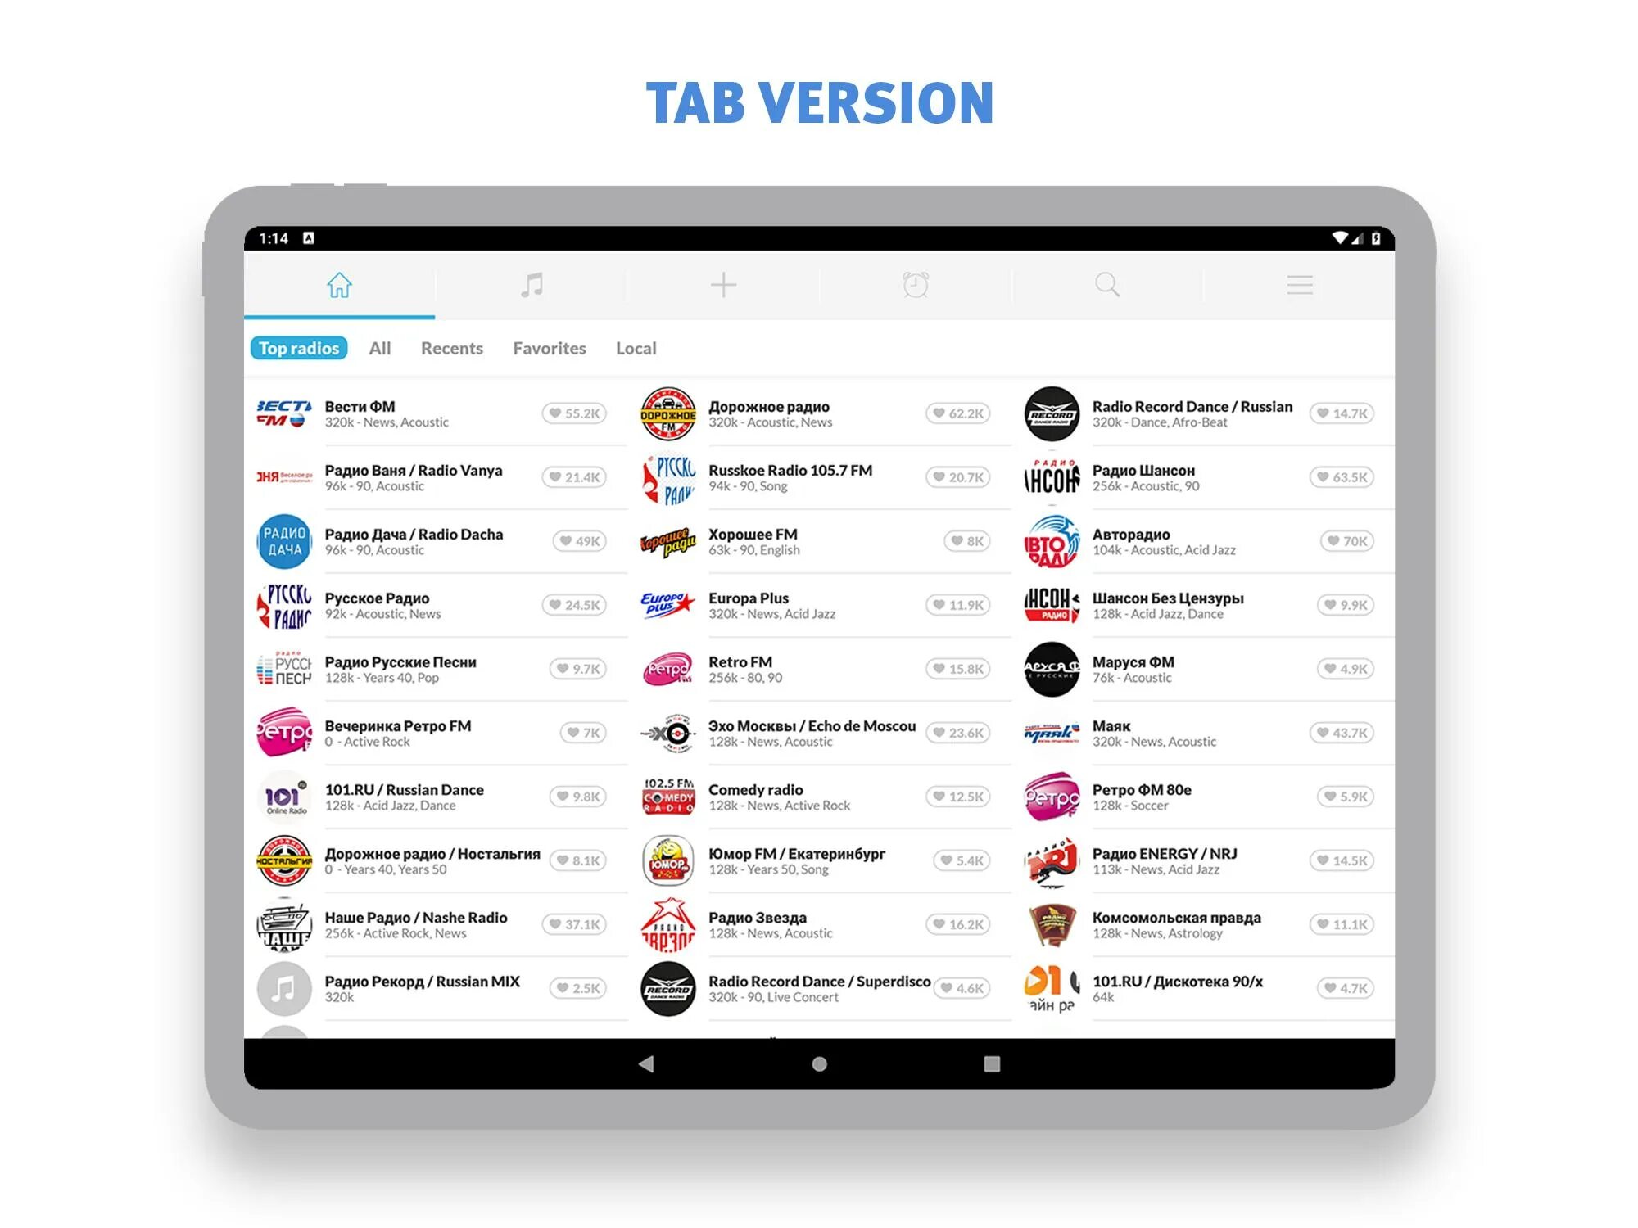Tap the Add station plus icon
Image resolution: width=1638 pixels, height=1228 pixels.
tap(723, 285)
